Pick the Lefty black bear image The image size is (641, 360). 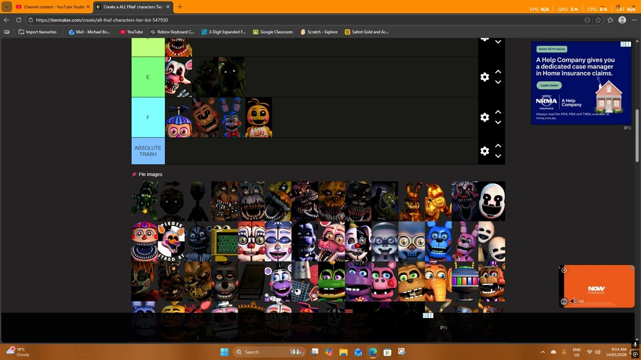click(x=224, y=281)
